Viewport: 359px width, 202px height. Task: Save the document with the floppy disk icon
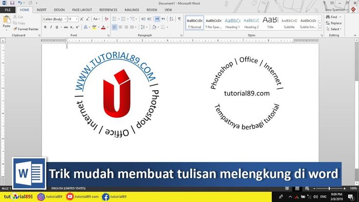coord(12,3)
